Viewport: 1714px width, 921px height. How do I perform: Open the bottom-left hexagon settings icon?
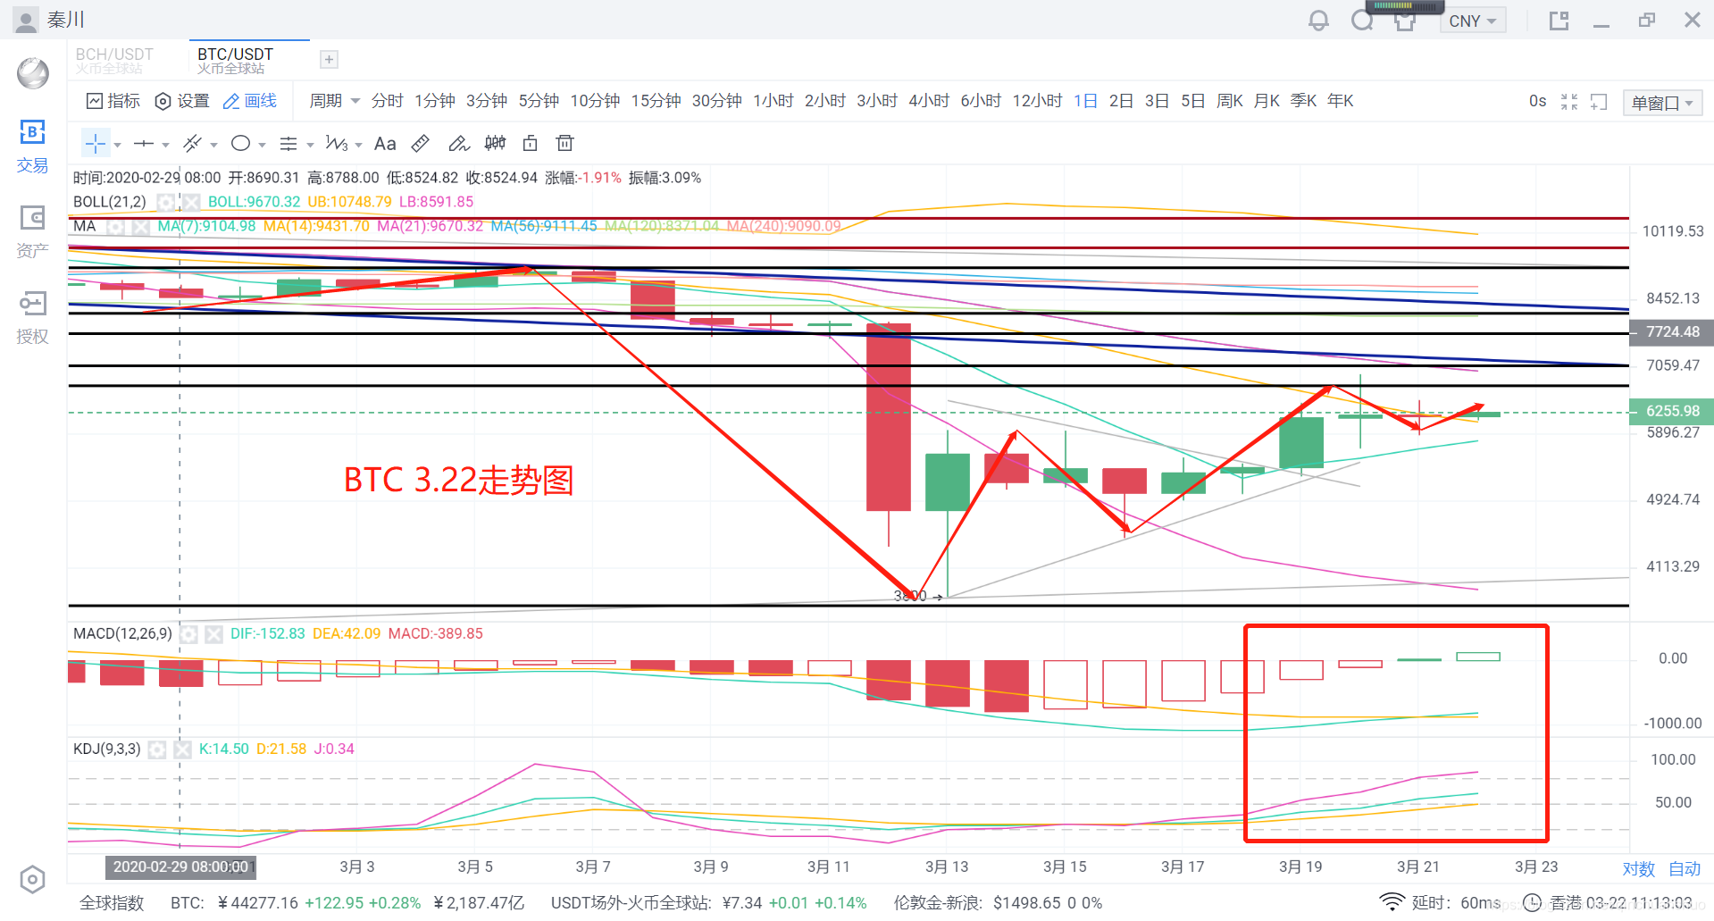tap(32, 880)
